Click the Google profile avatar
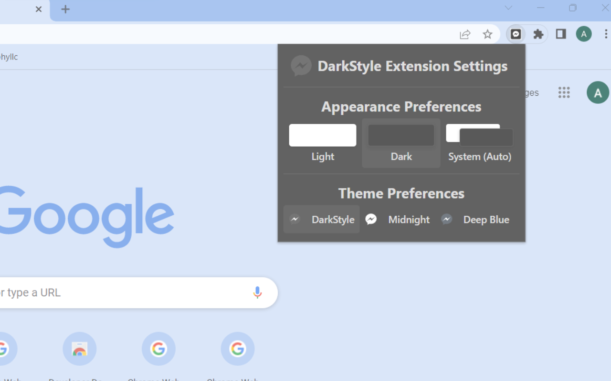Screen dimensions: 611x381 point(598,92)
